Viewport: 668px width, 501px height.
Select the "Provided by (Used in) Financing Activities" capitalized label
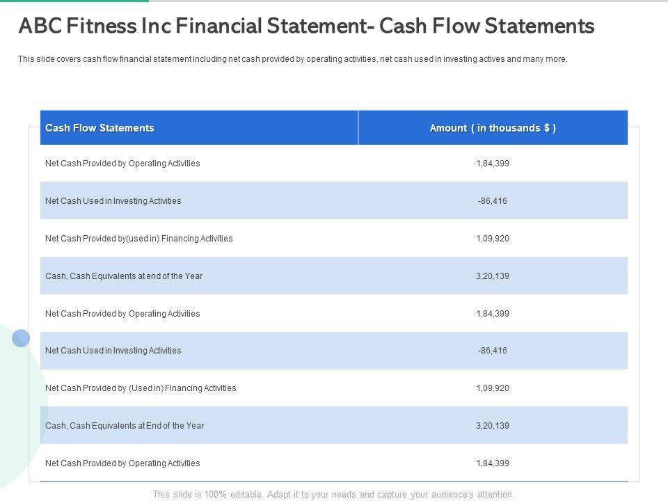[141, 388]
